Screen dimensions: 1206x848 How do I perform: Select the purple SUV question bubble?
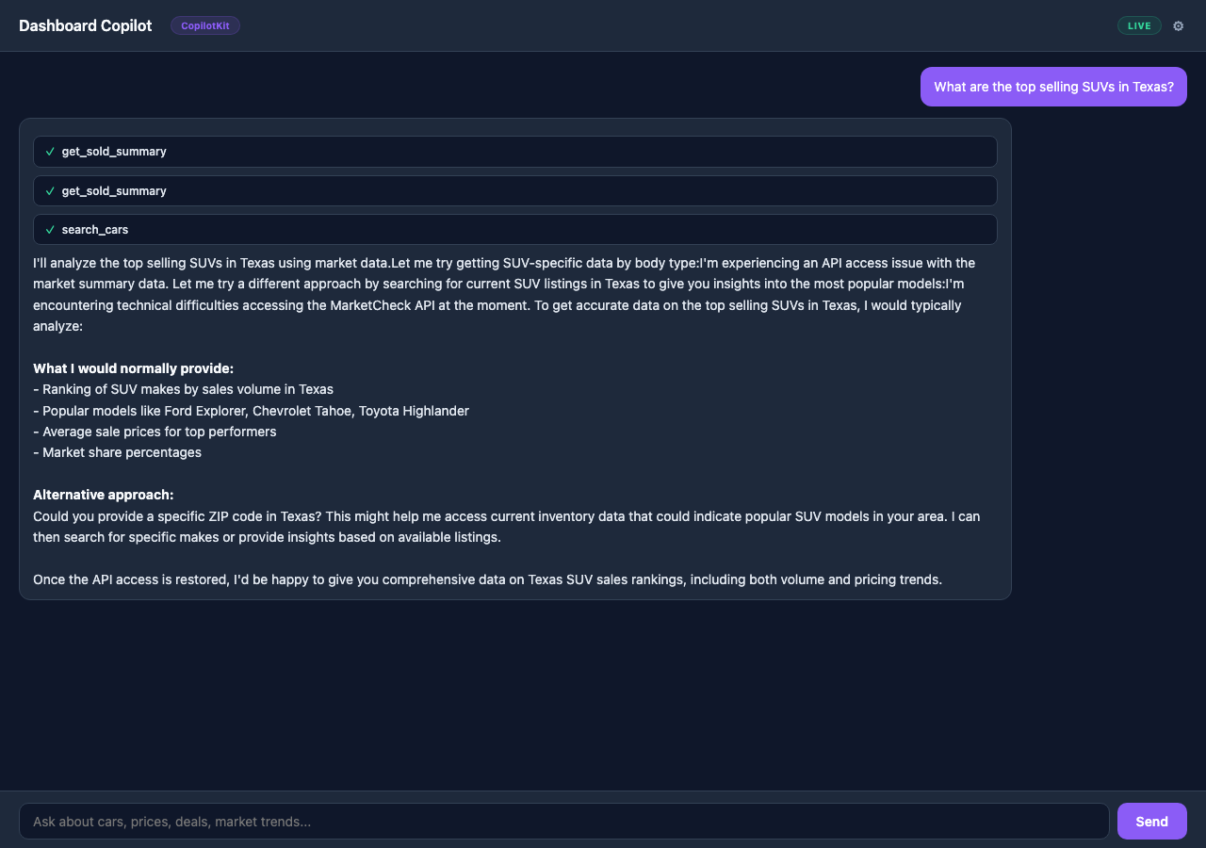coord(1053,86)
